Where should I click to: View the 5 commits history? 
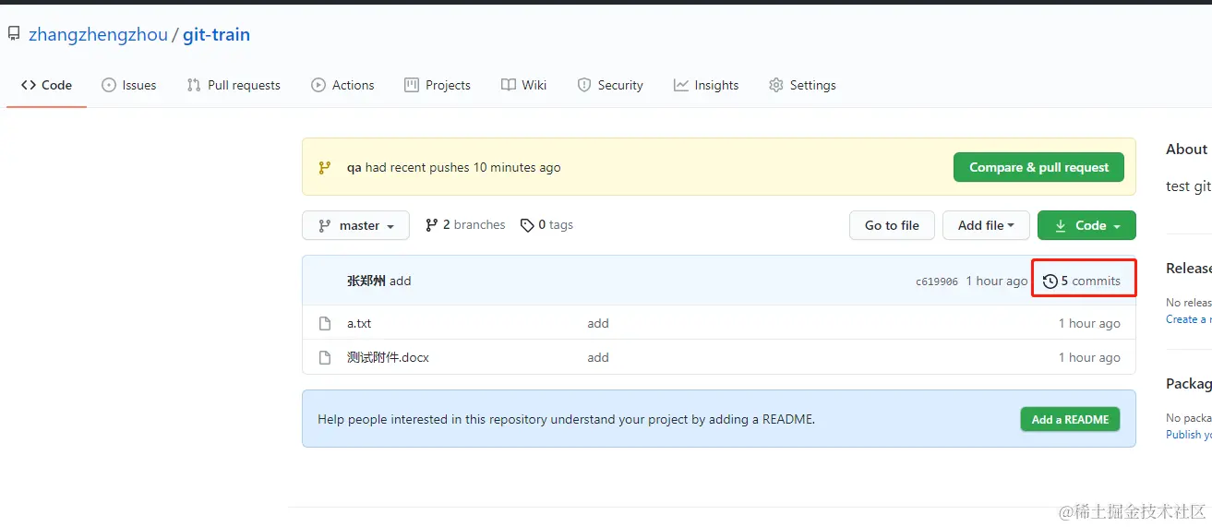(1082, 281)
